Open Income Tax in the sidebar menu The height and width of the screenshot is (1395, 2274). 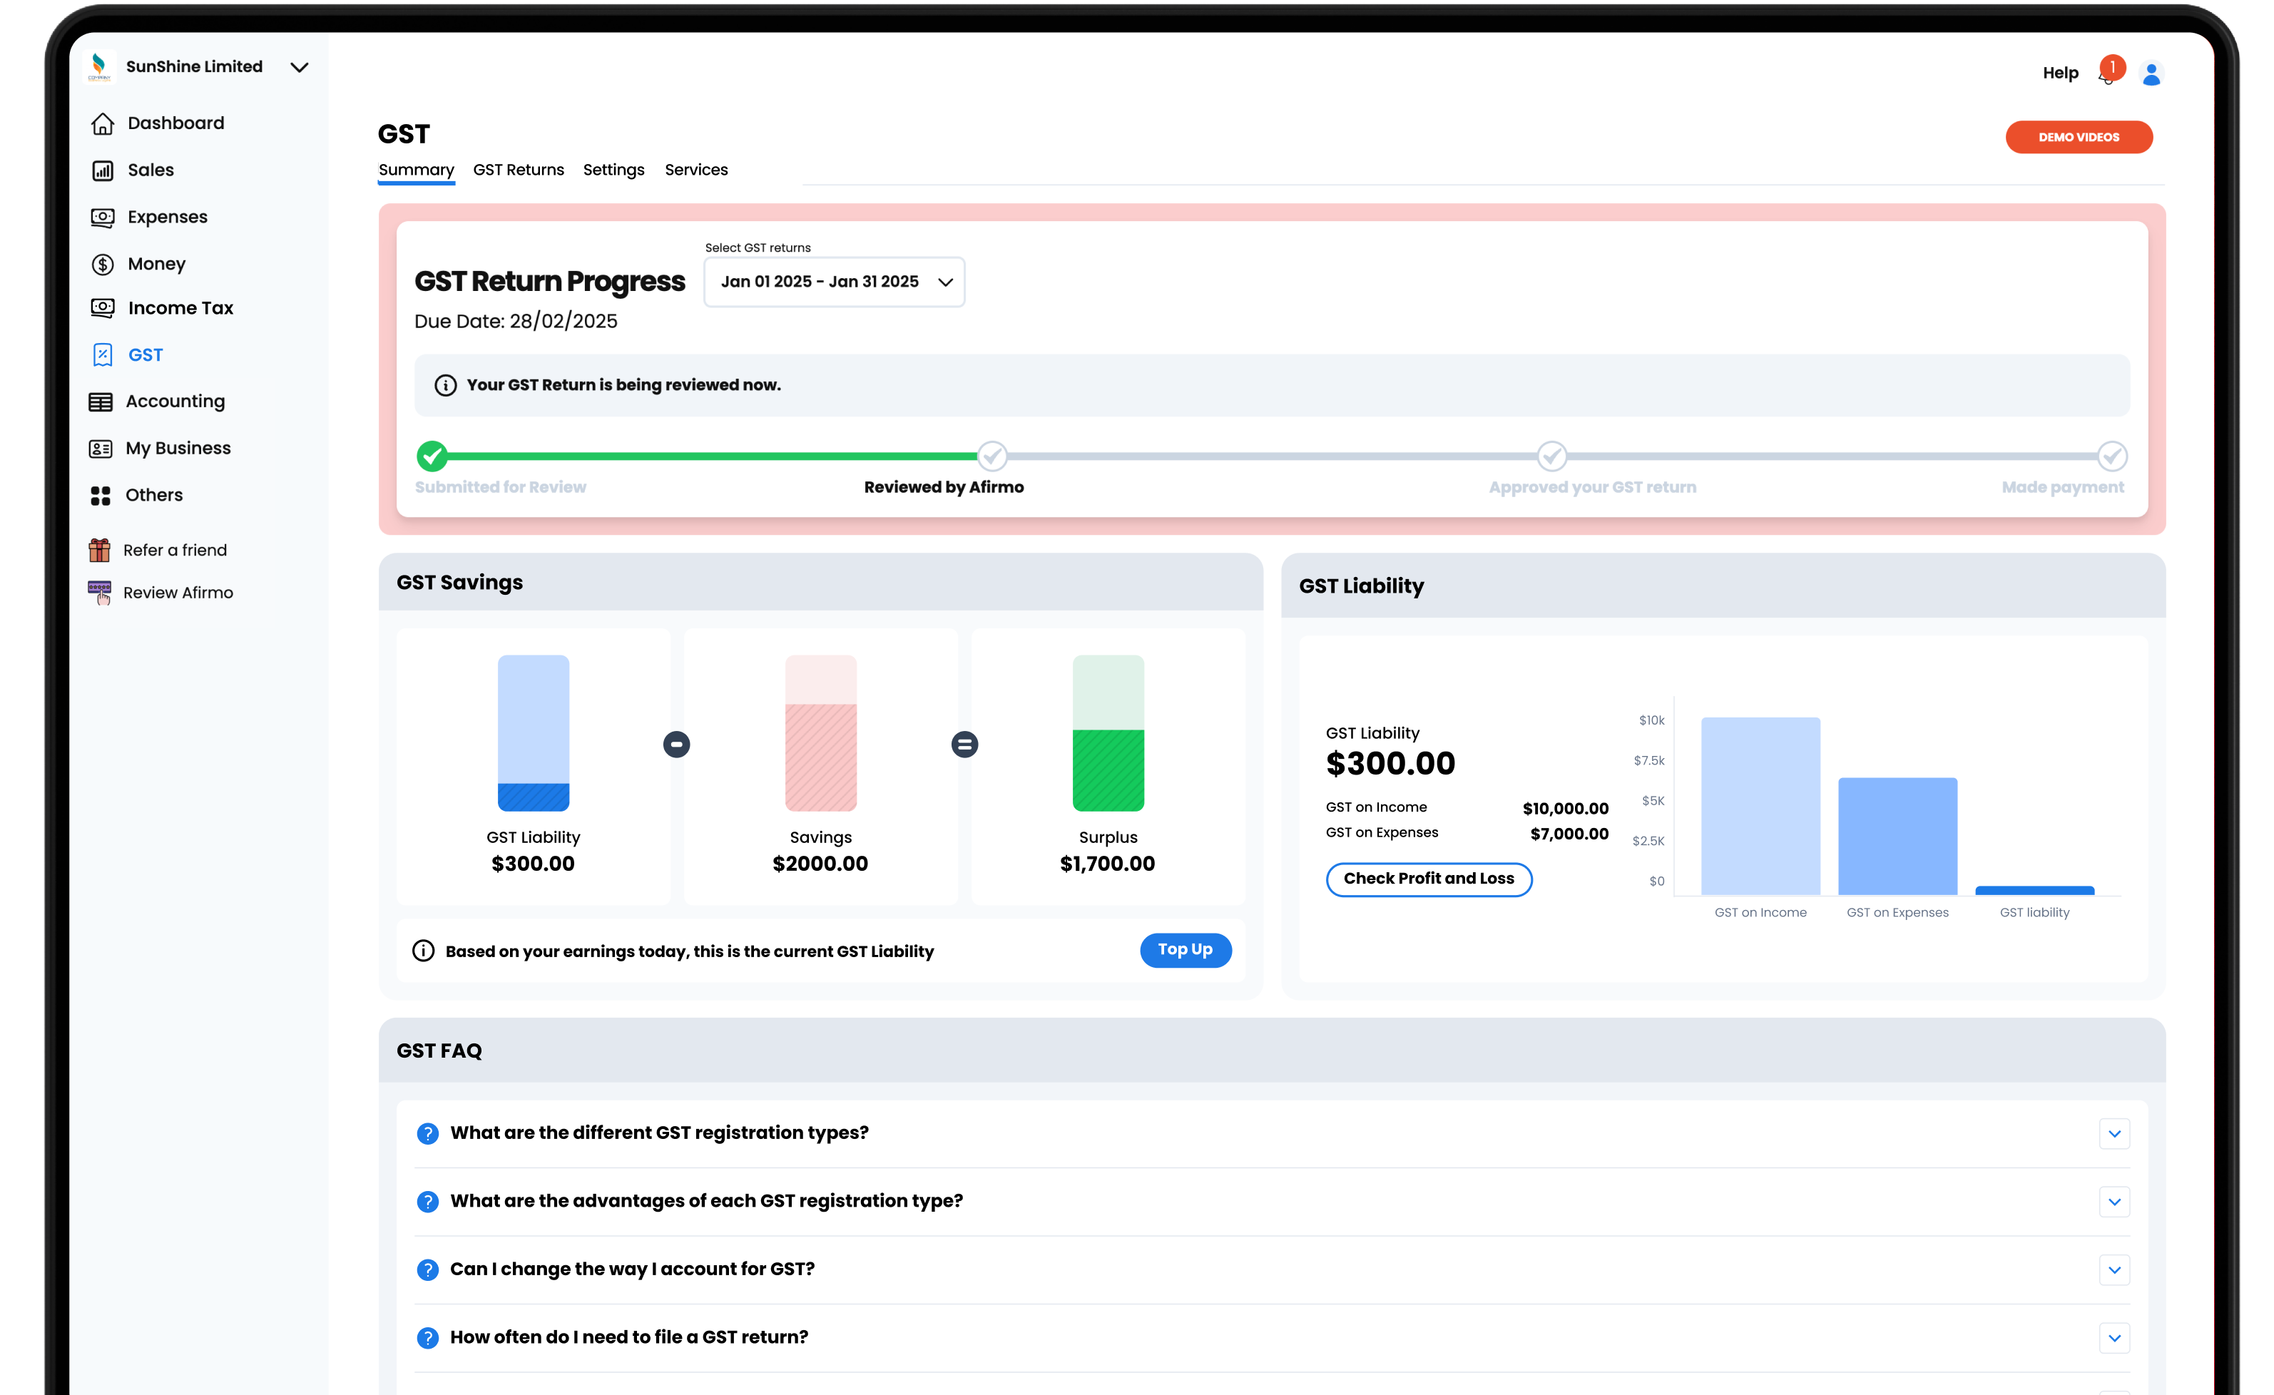pos(181,308)
